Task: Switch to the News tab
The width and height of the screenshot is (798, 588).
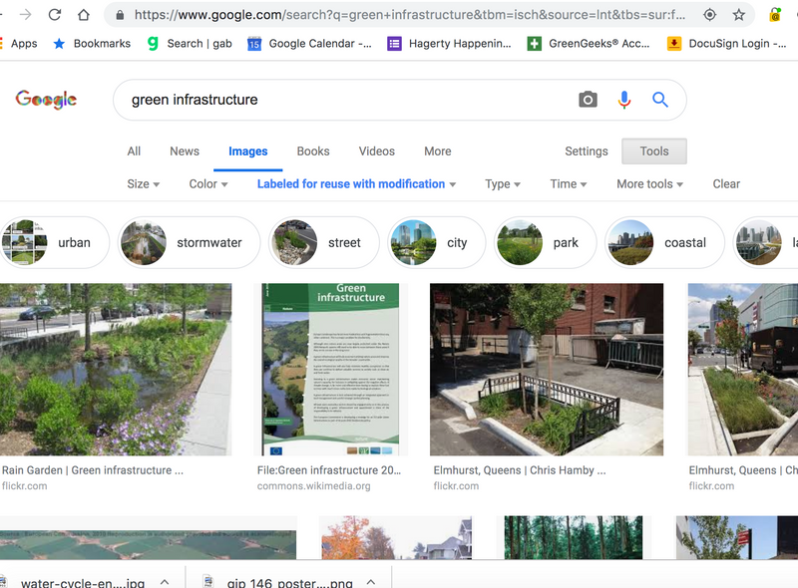Action: 185,151
